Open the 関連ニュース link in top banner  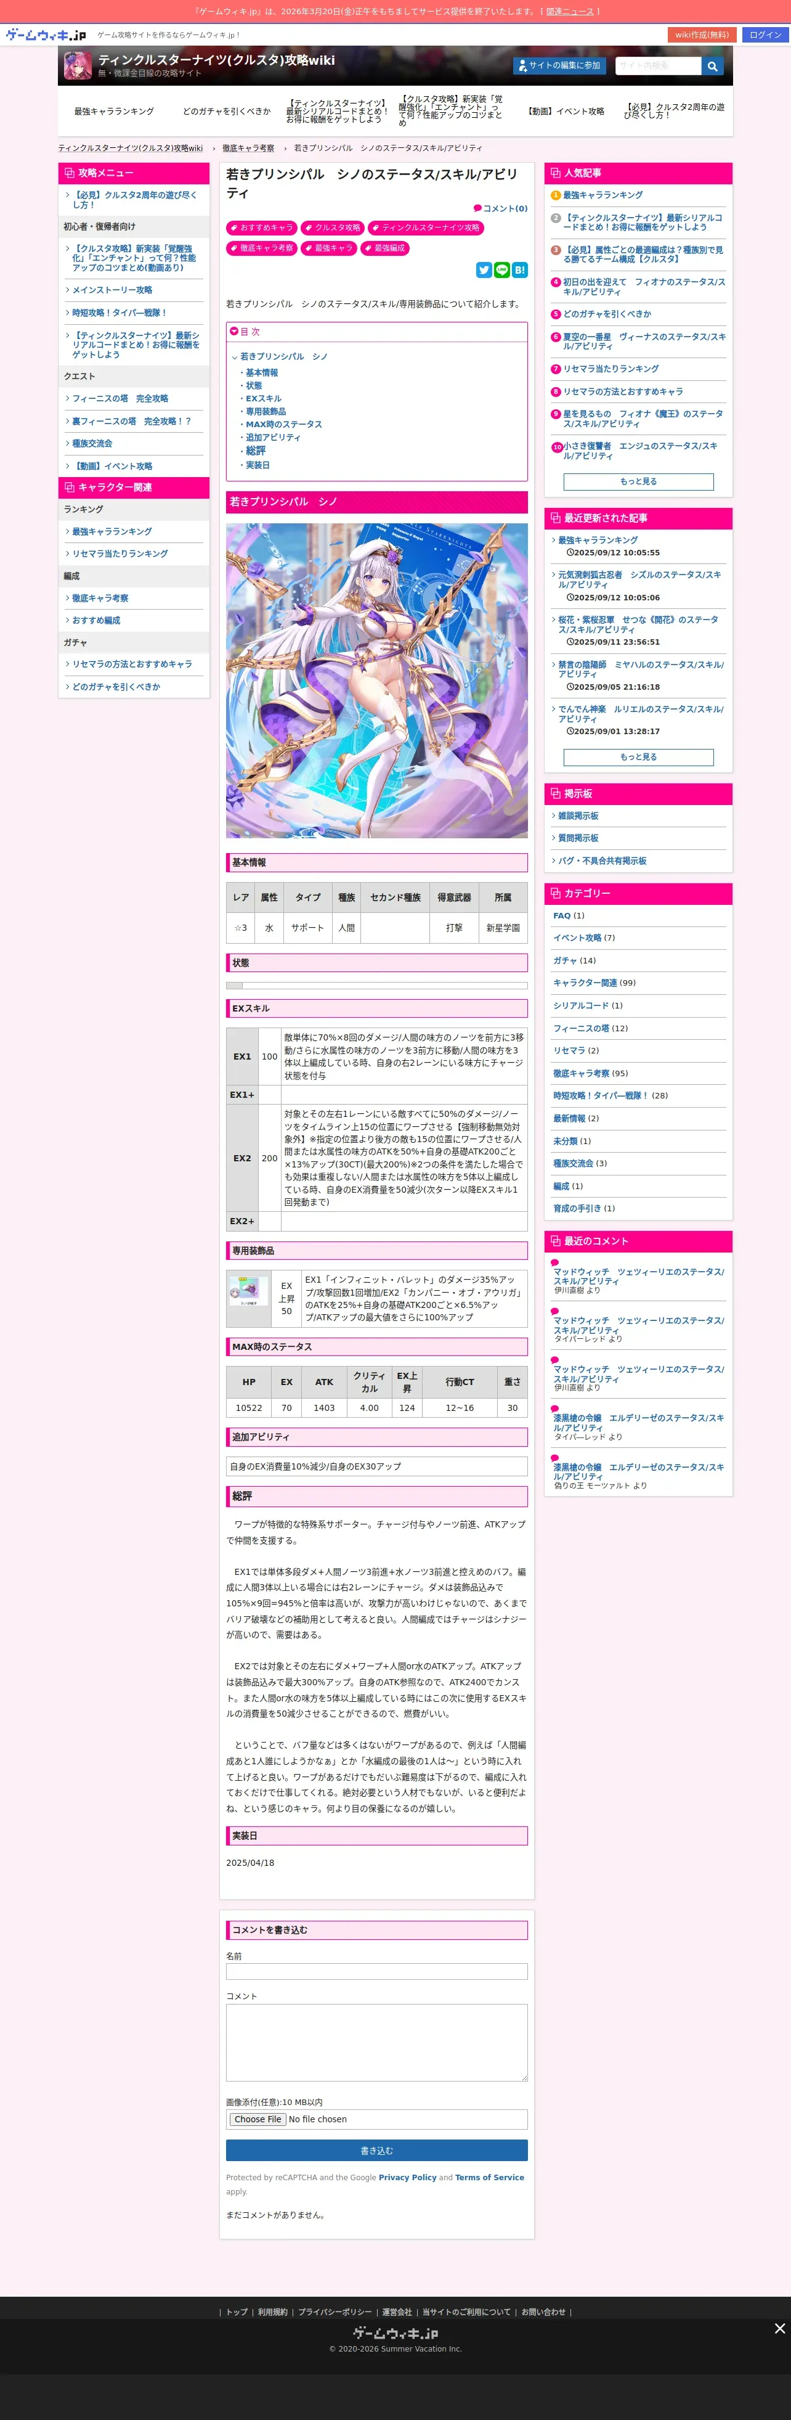click(569, 11)
